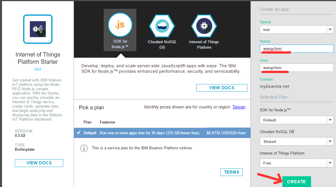Click the IoT Platform Starter boilerplate logo
The width and height of the screenshot is (336, 187).
pyautogui.click(x=38, y=29)
